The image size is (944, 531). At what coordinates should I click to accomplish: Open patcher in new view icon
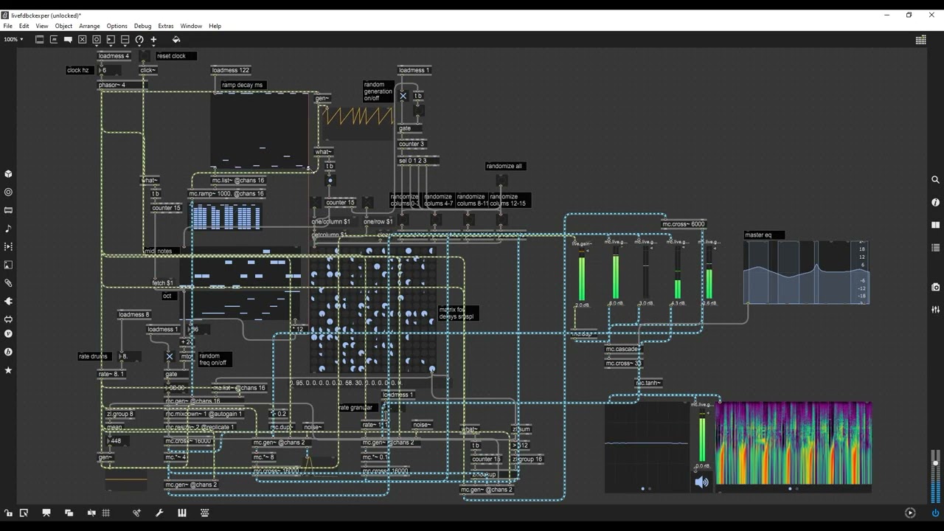pos(24,513)
